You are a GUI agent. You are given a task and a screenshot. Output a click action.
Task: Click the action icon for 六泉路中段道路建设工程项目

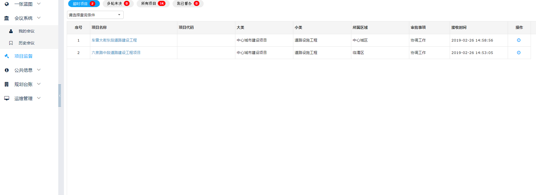click(x=518, y=53)
